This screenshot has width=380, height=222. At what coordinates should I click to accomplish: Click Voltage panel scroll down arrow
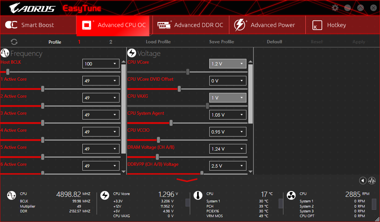250,172
